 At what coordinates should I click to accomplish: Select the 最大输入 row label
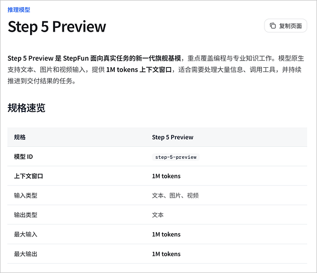click(x=26, y=234)
